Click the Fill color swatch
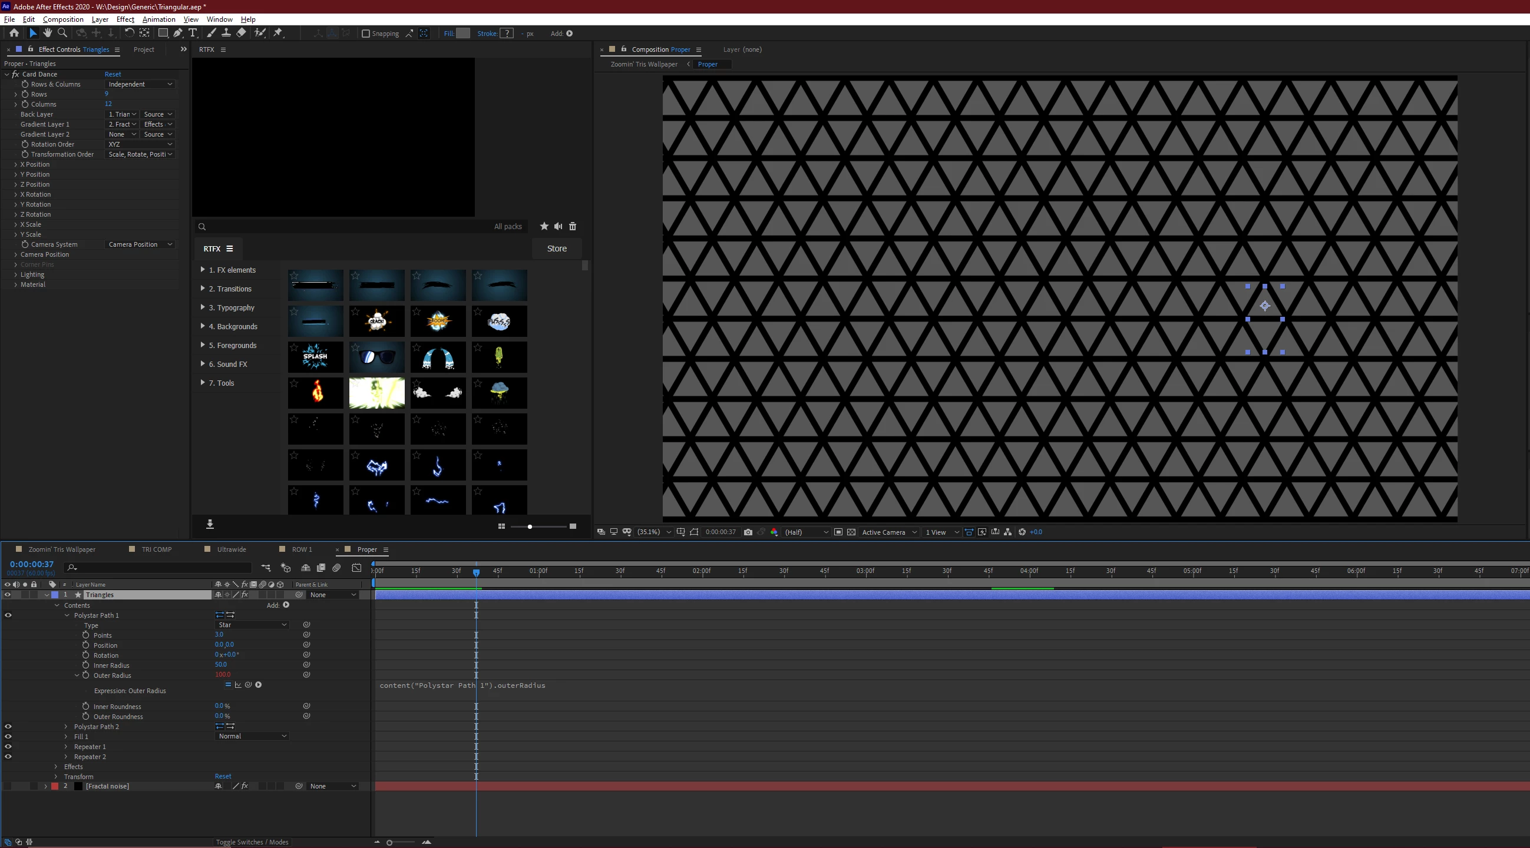 [463, 33]
